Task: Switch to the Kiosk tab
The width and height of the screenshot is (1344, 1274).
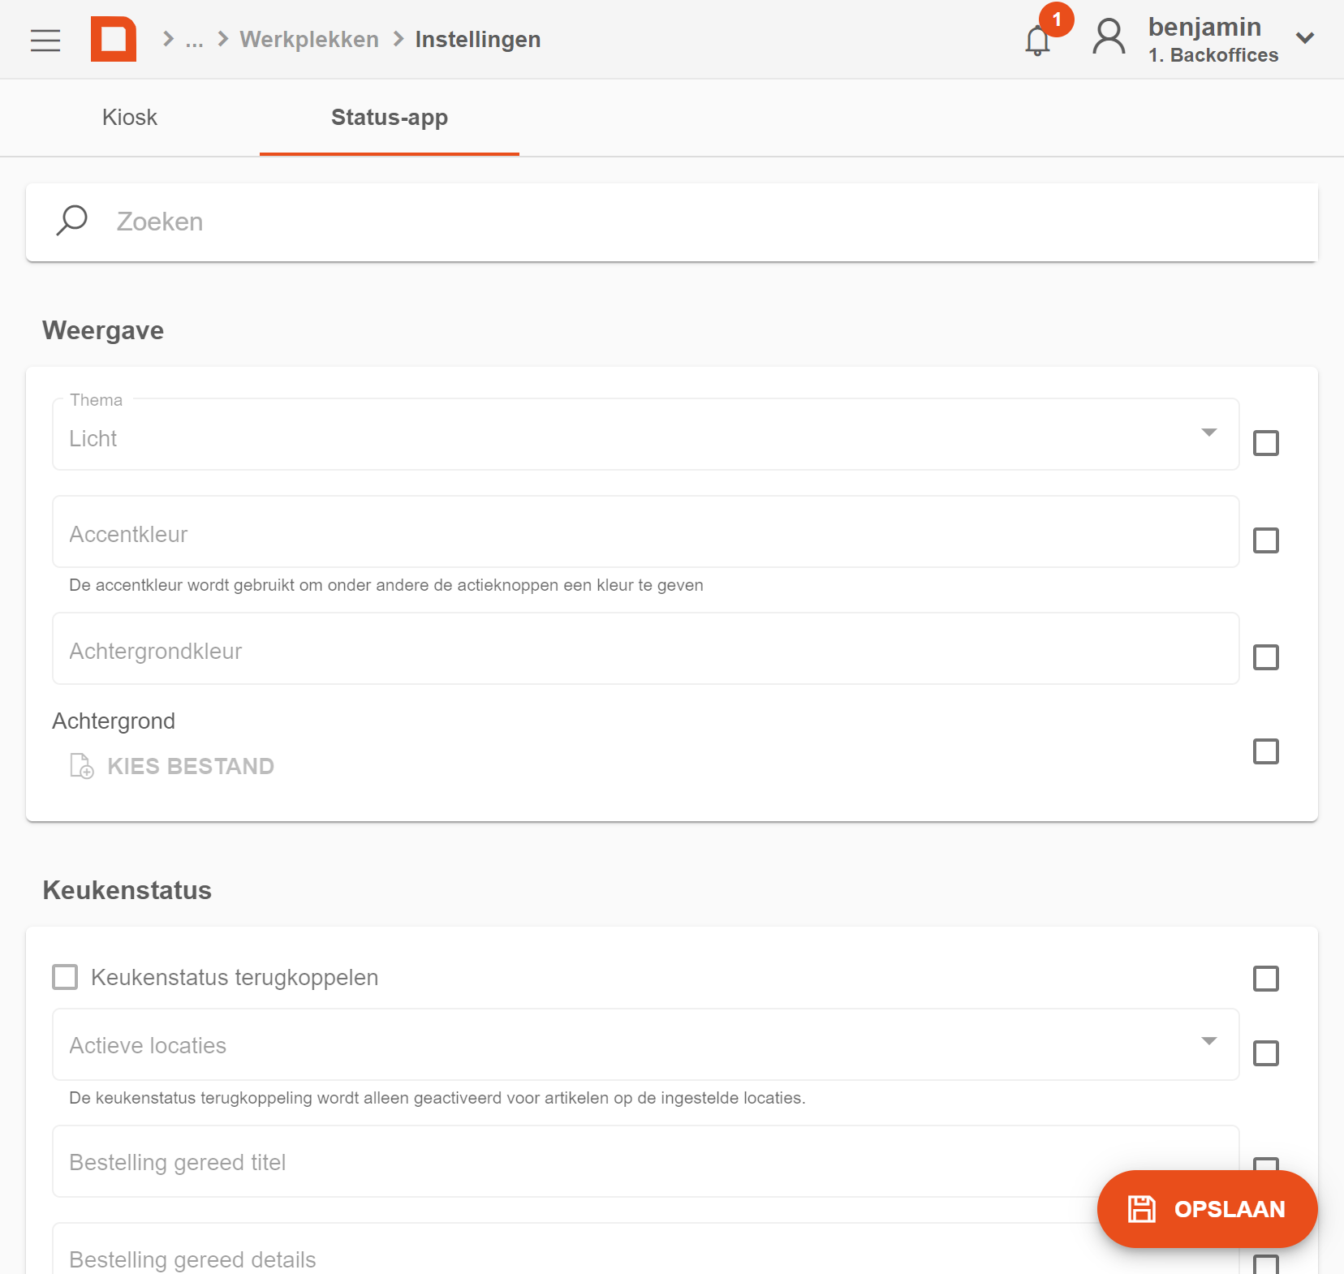Action: (130, 118)
